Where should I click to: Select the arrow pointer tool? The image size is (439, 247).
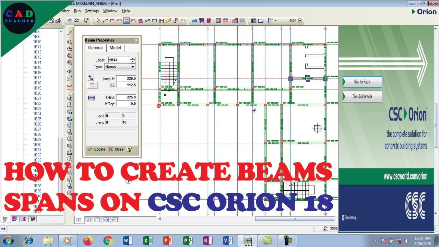click(98, 21)
